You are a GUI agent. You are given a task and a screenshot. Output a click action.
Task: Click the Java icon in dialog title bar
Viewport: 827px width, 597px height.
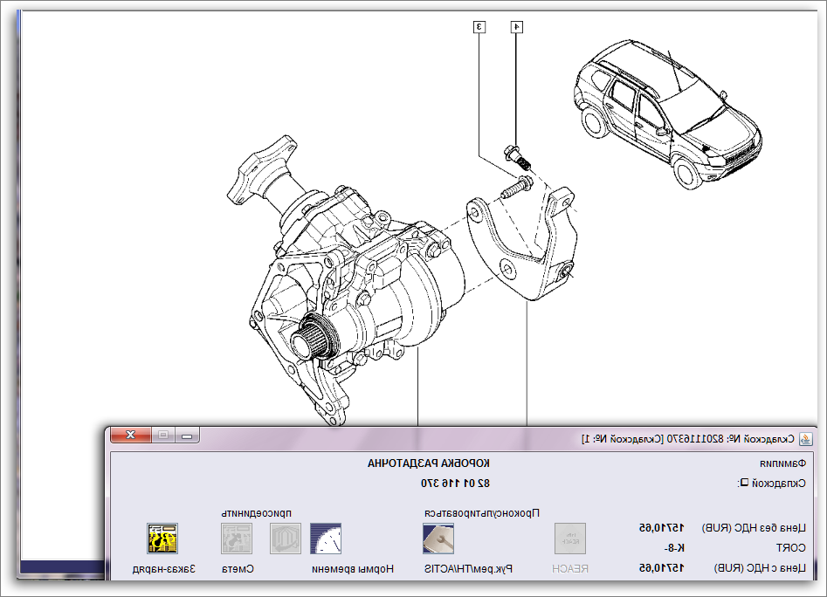[x=805, y=439]
